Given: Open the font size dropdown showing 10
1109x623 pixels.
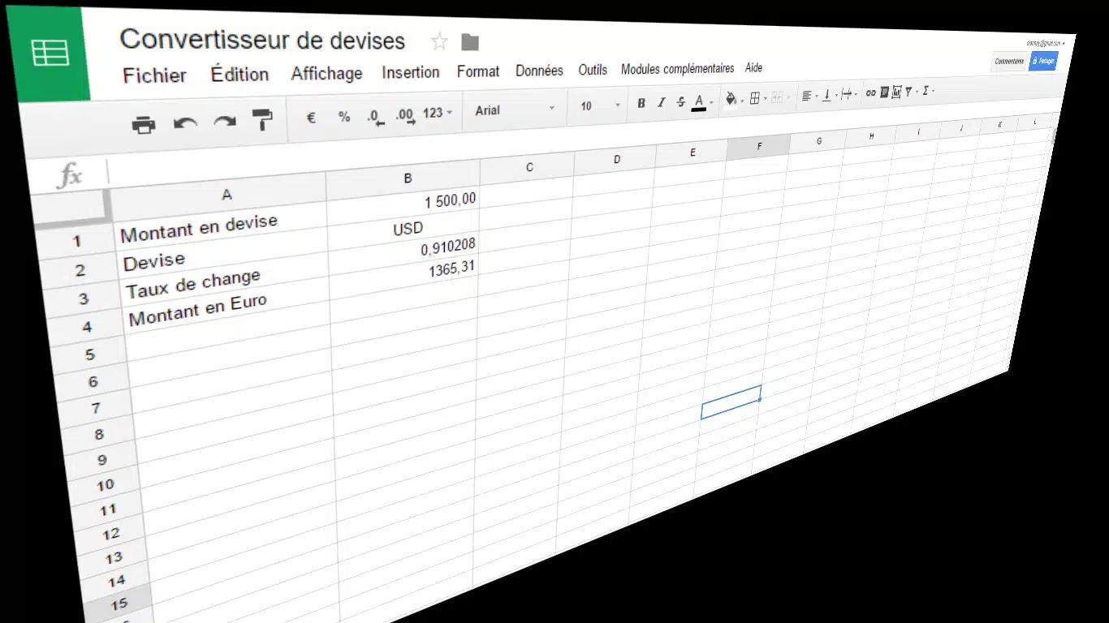Looking at the screenshot, I should coord(600,105).
